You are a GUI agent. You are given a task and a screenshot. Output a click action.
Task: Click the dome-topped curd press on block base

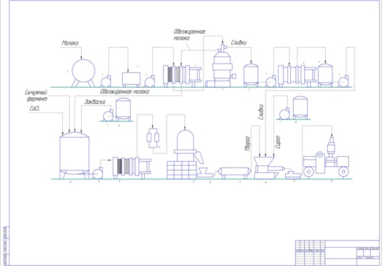pyautogui.click(x=184, y=155)
